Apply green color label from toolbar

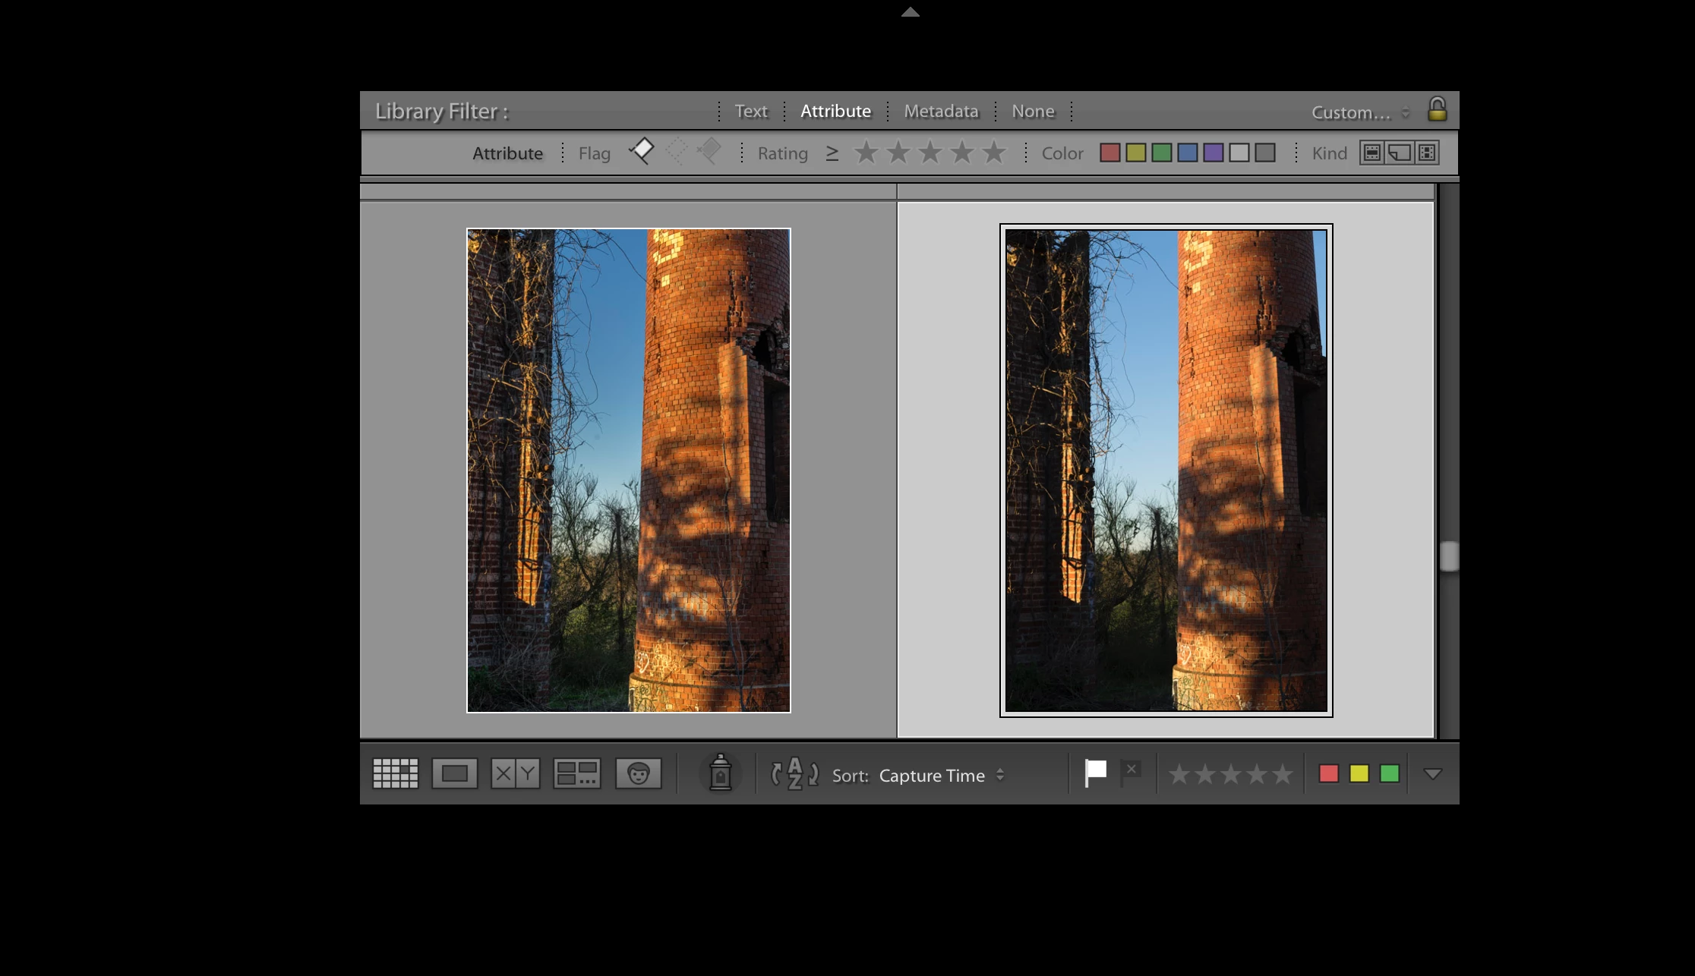click(1389, 773)
